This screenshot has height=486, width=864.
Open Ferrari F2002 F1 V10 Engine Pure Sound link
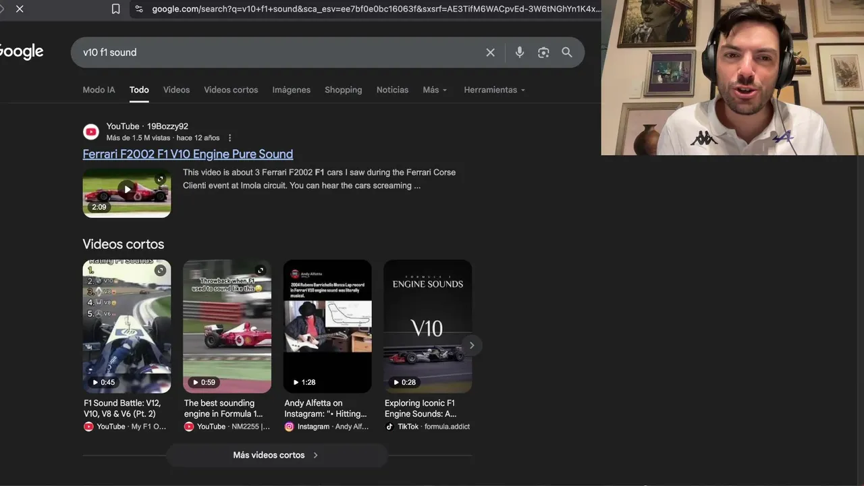(188, 154)
